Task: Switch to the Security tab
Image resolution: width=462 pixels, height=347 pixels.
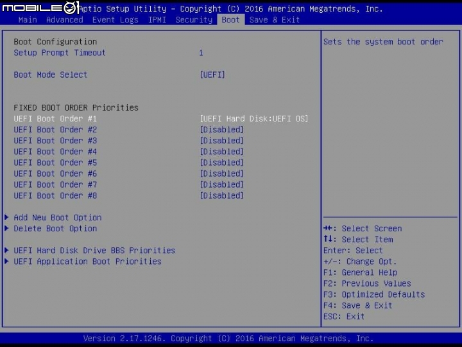Action: [194, 20]
